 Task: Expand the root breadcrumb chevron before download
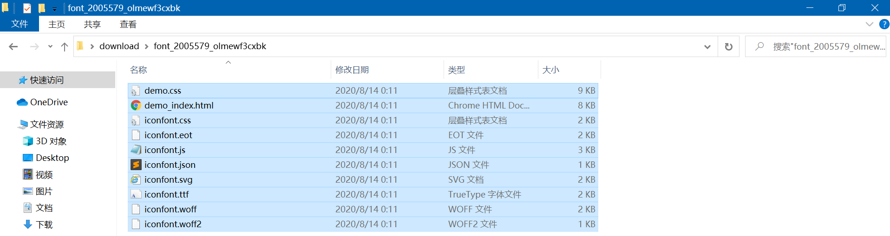[x=92, y=46]
